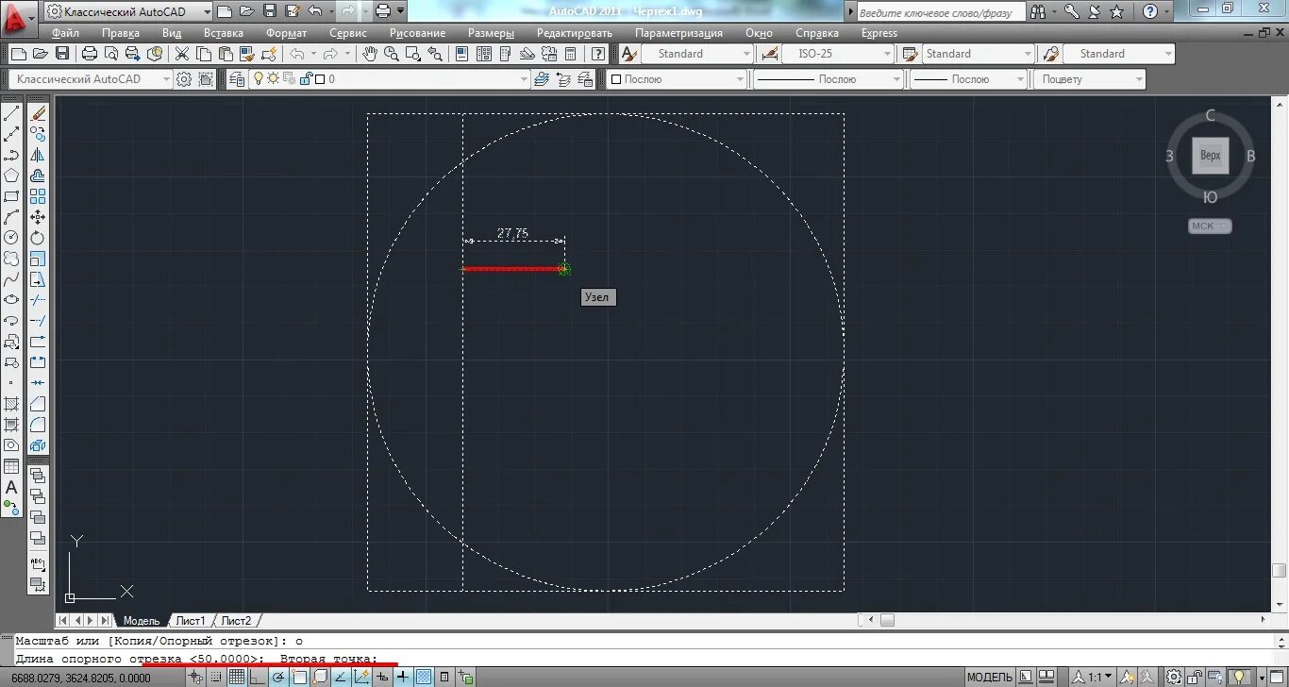The height and width of the screenshot is (687, 1289).
Task: Select the Mirror tool
Action: point(38,155)
